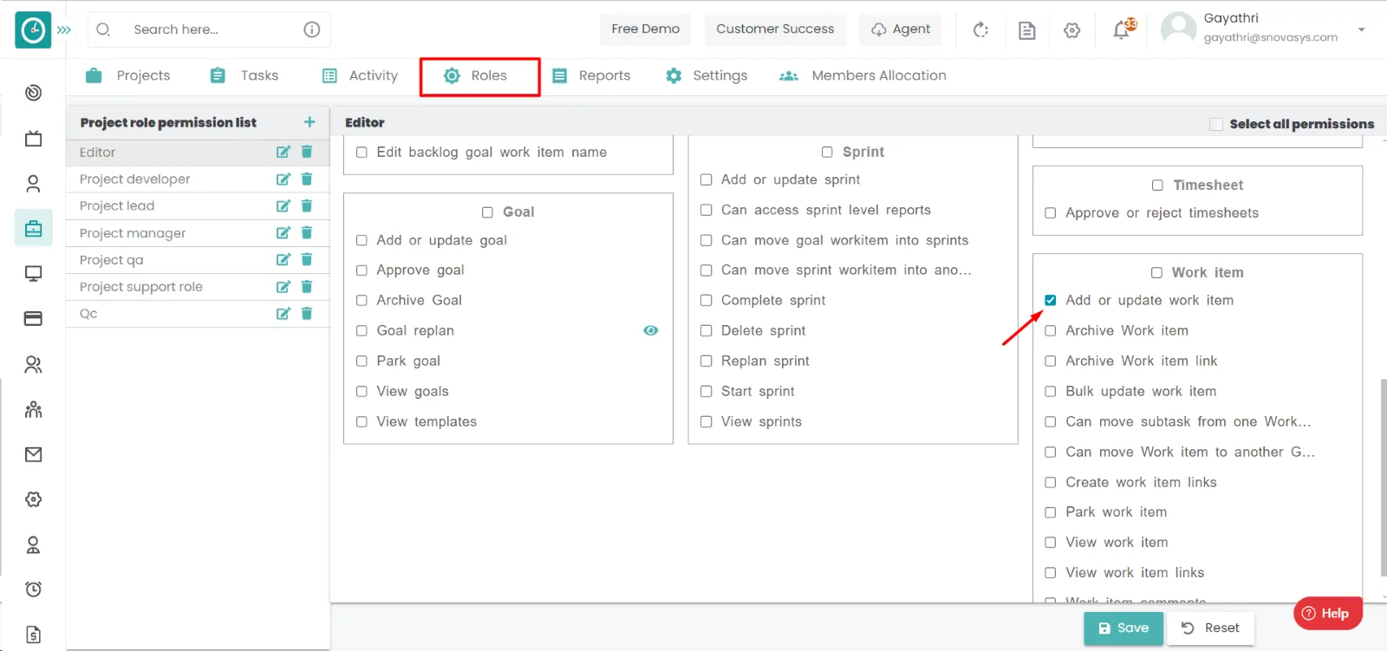Open credit card icon in left sidebar
Image resolution: width=1387 pixels, height=651 pixels.
(34, 319)
